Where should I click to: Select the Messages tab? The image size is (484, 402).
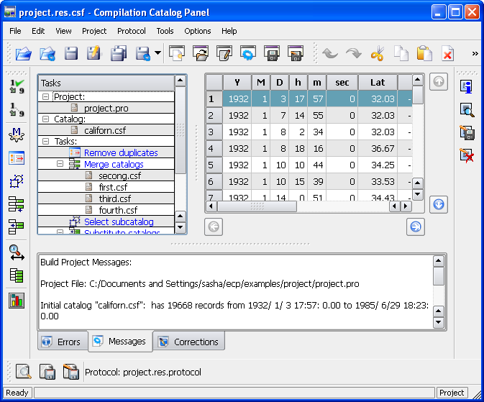coord(121,341)
